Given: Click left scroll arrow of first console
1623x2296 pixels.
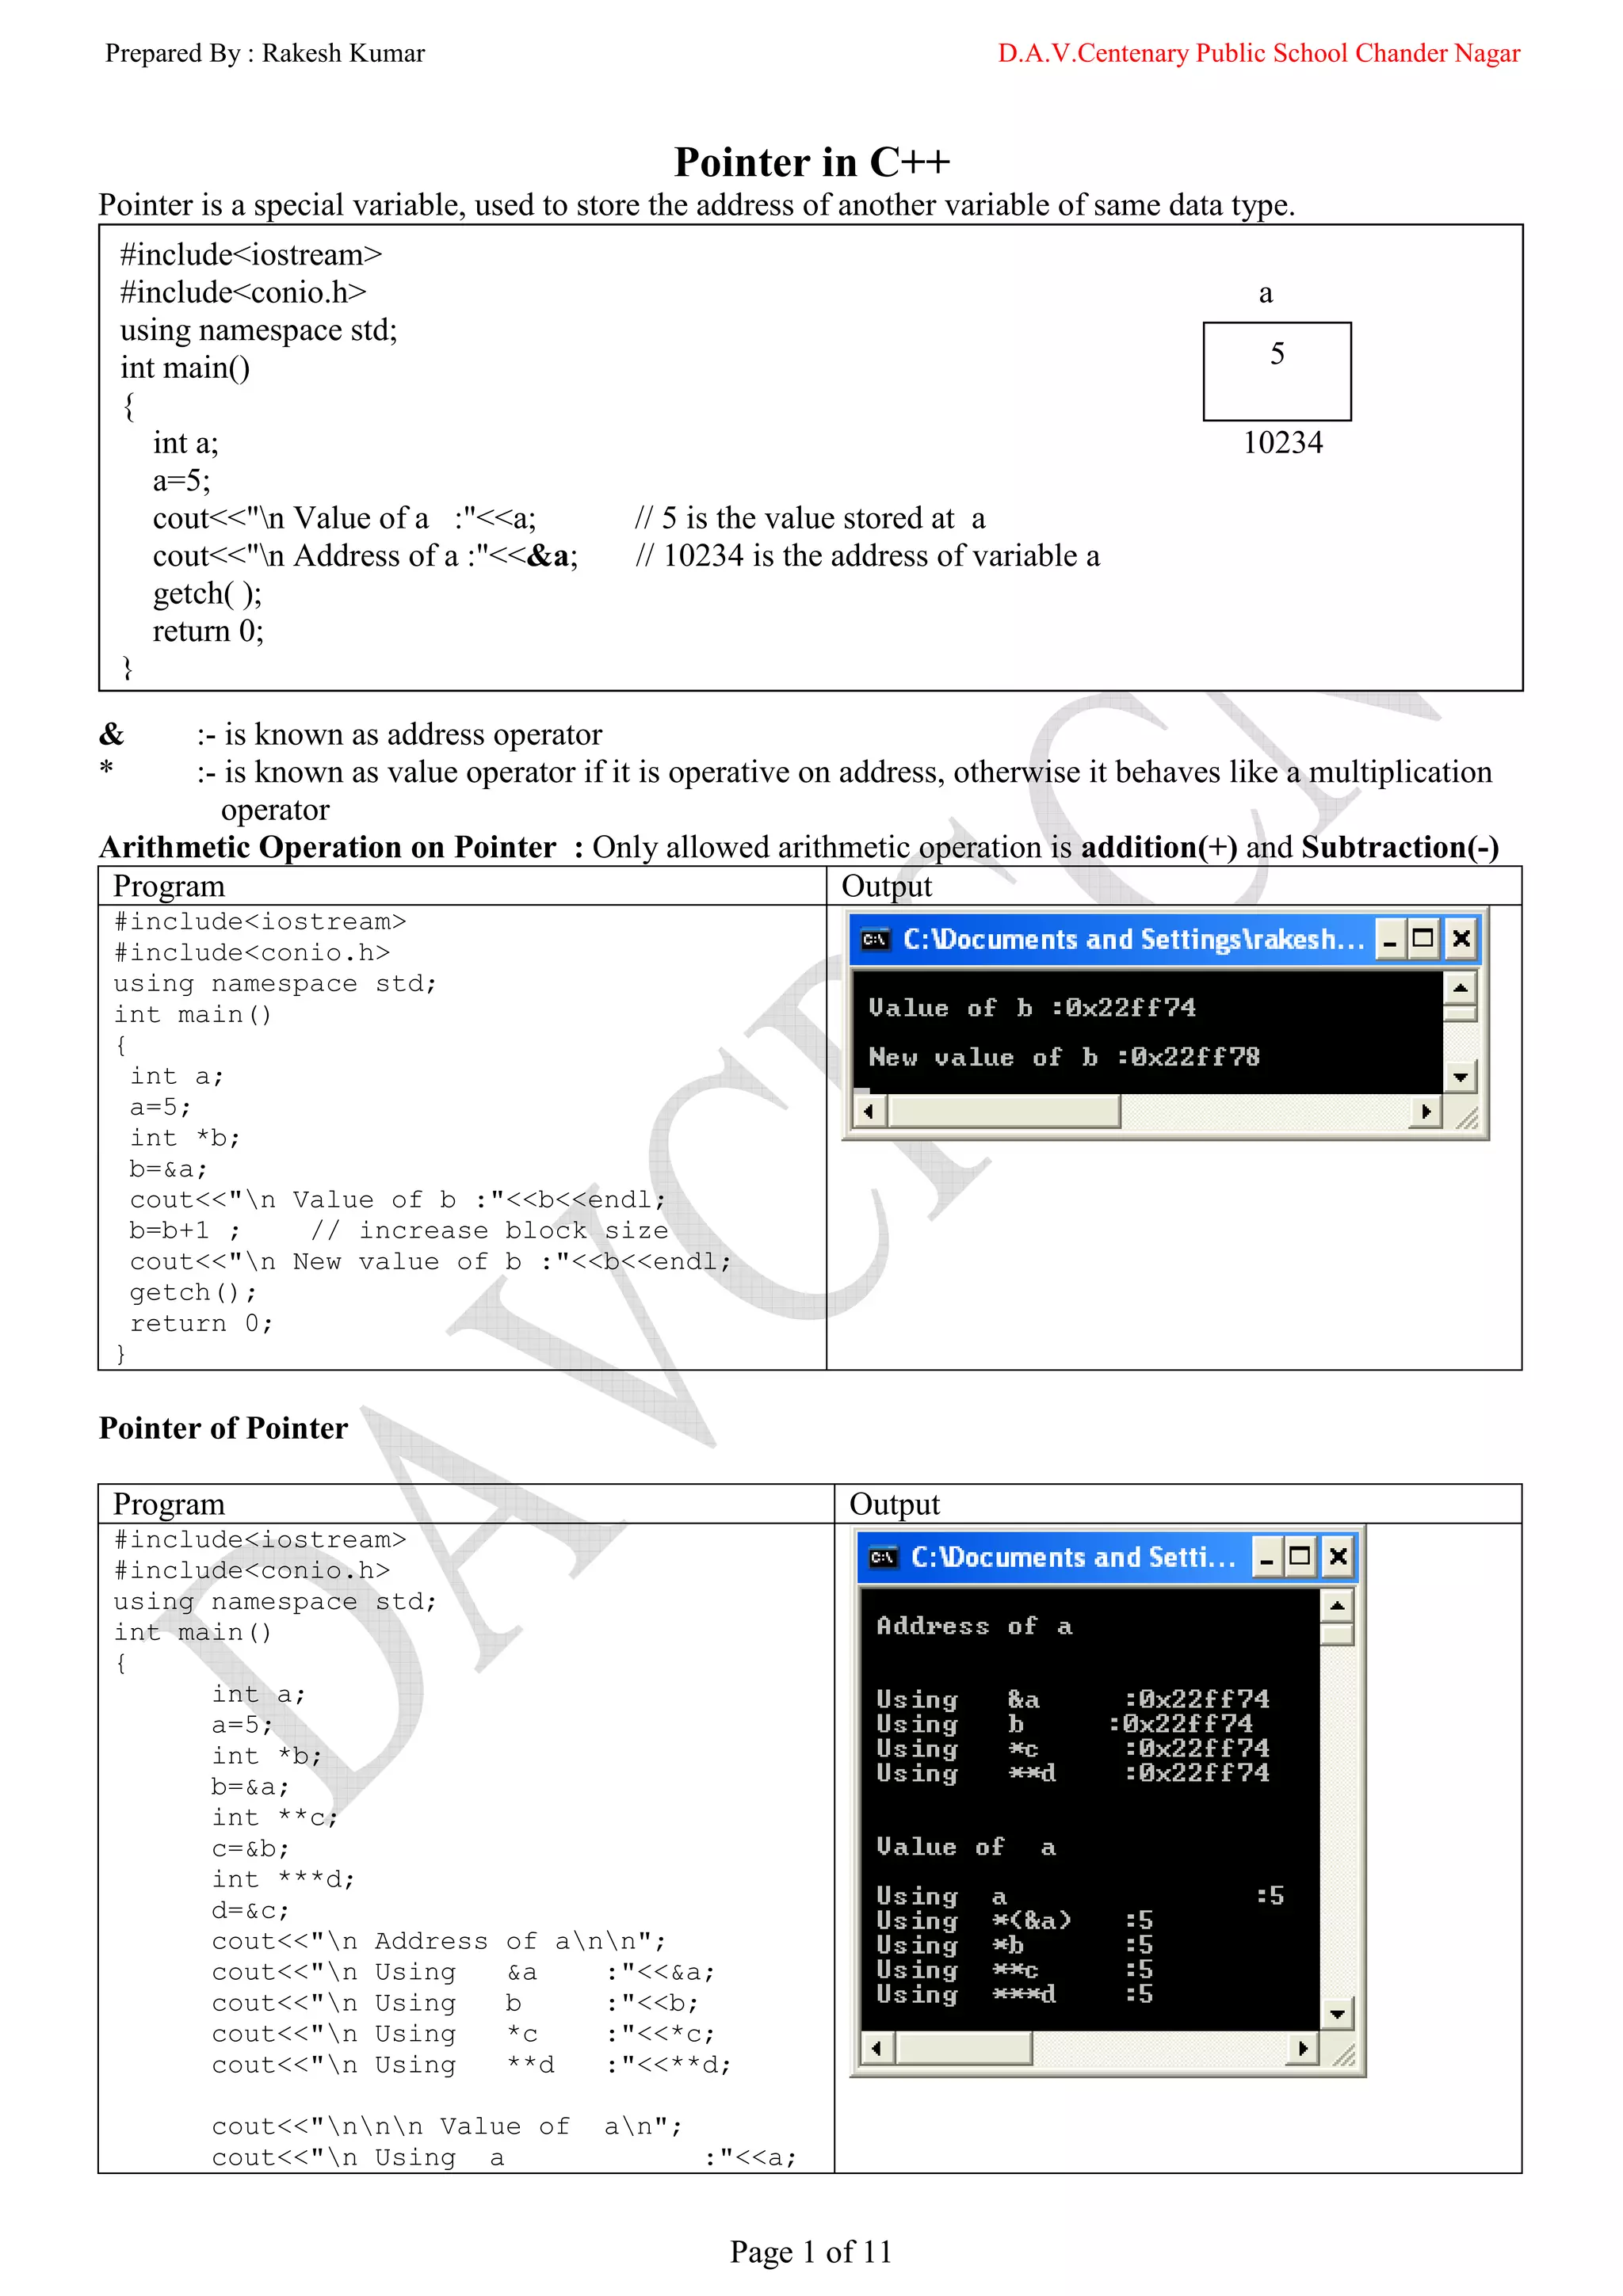Looking at the screenshot, I should [868, 1111].
